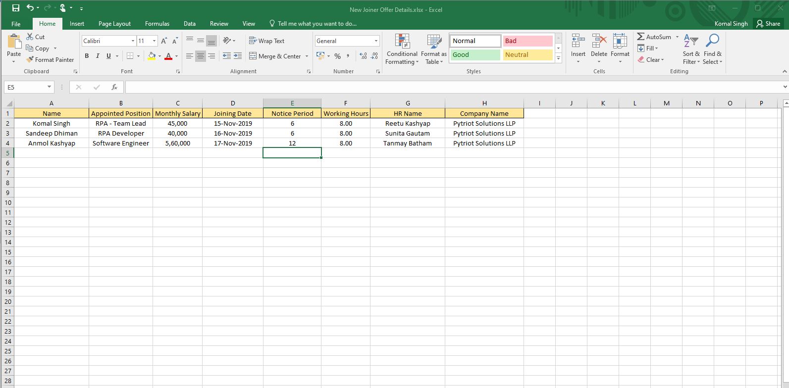Expand the font name Calibri dropdown
The height and width of the screenshot is (388, 789).
point(133,41)
